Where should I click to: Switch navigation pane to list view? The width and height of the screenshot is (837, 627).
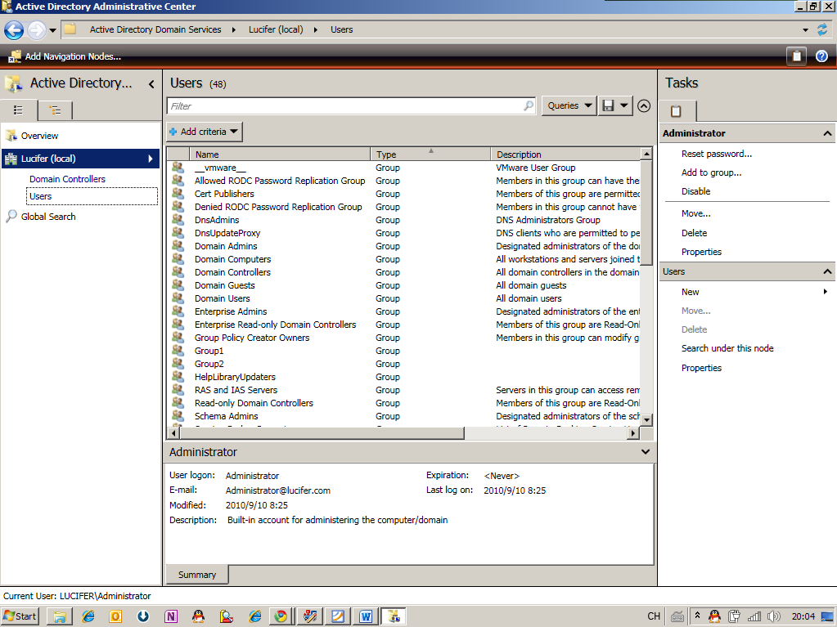(x=19, y=110)
